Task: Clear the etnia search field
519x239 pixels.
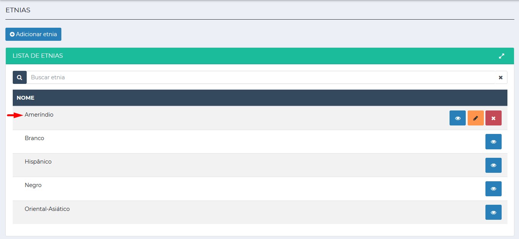Action: 500,77
